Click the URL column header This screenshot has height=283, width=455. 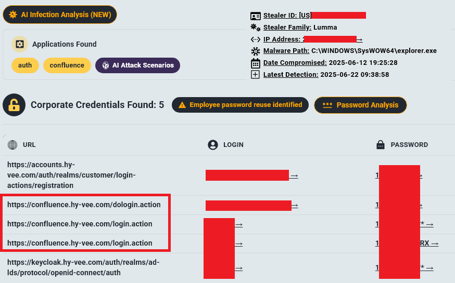tap(29, 145)
